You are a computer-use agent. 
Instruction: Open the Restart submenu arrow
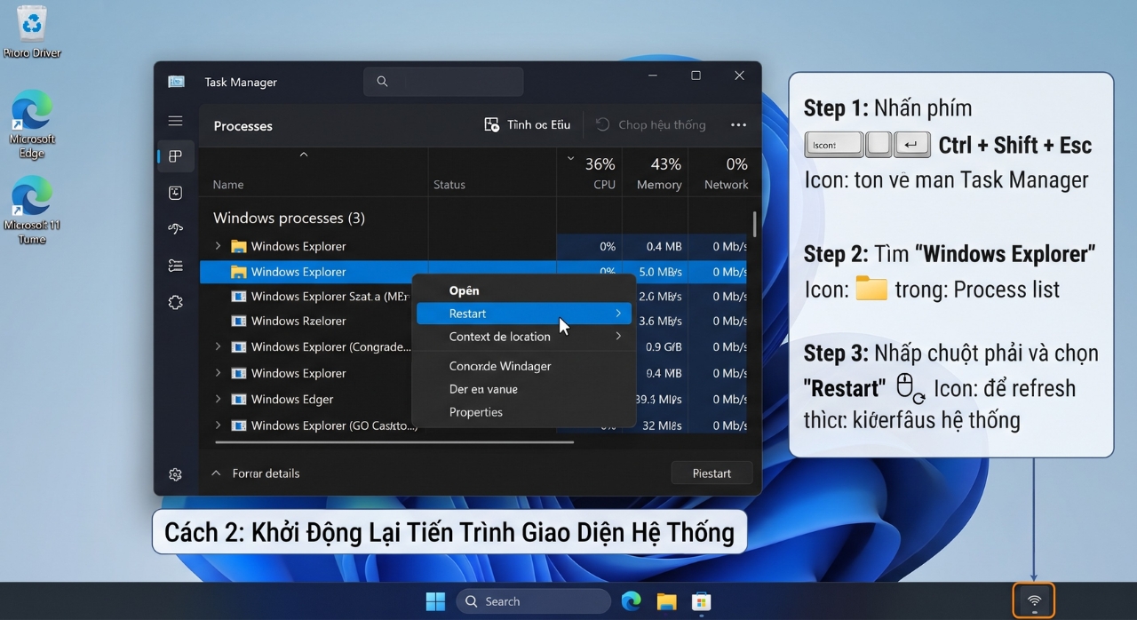coord(618,314)
